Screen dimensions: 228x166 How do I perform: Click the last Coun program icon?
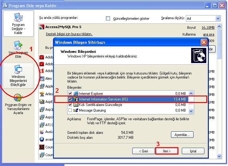[42, 155]
